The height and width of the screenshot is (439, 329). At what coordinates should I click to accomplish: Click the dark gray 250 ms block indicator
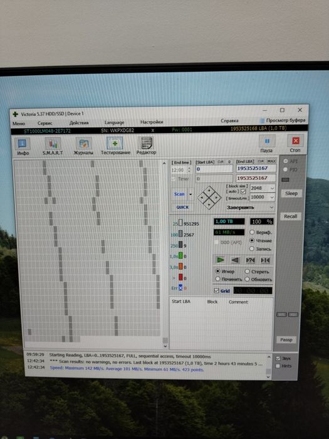coord(180,245)
